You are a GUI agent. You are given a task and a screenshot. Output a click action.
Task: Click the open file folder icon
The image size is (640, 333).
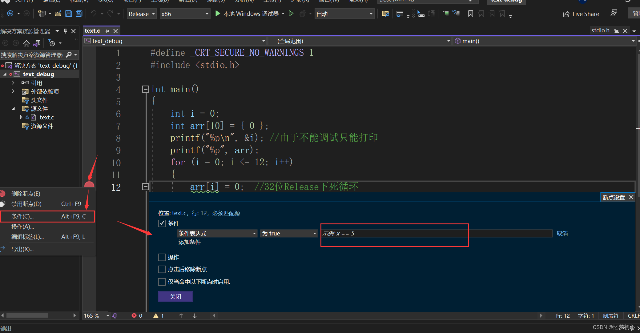click(58, 14)
